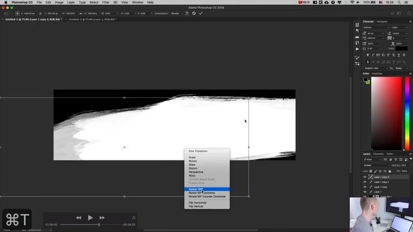Click the hue spectrum slider in Color panel
This screenshot has height=232, width=413.
[x=407, y=113]
